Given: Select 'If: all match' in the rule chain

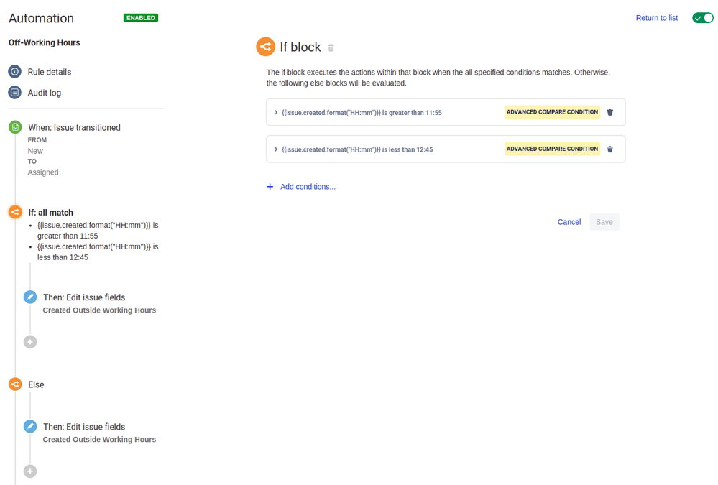Looking at the screenshot, I should [50, 212].
